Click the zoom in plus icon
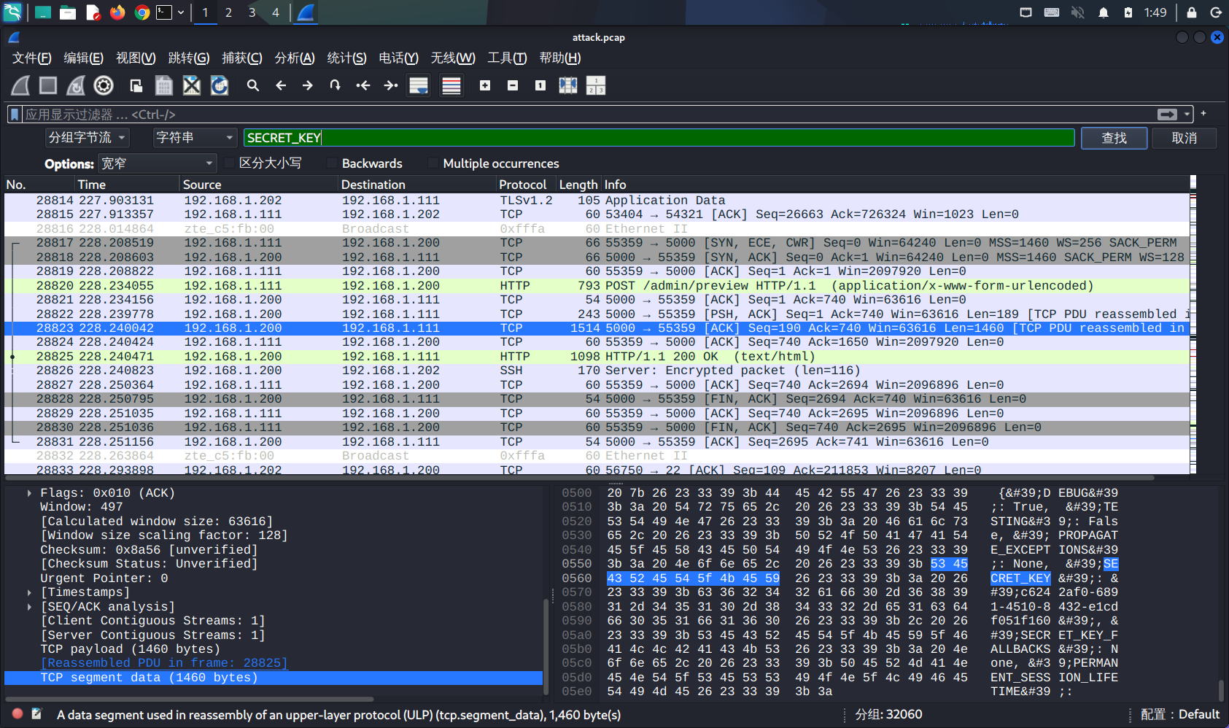Viewport: 1229px width, 728px height. [485, 86]
